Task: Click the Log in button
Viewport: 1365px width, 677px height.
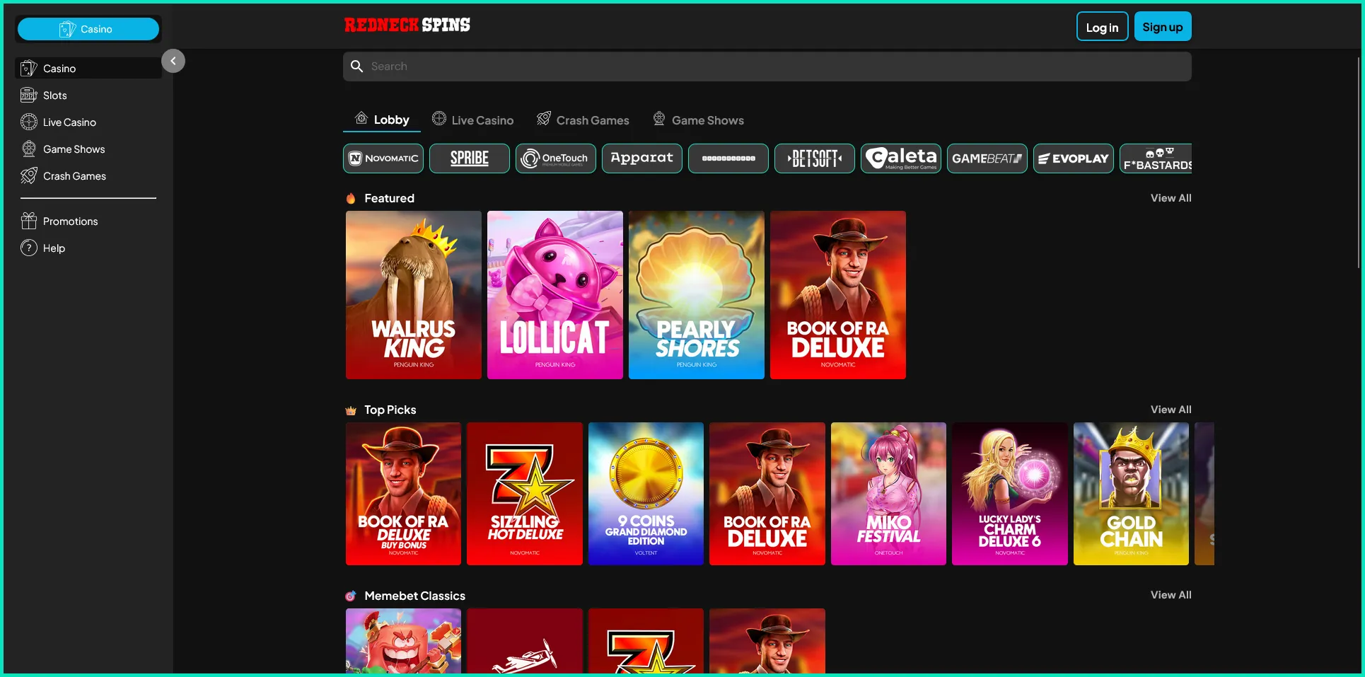Action: point(1103,27)
